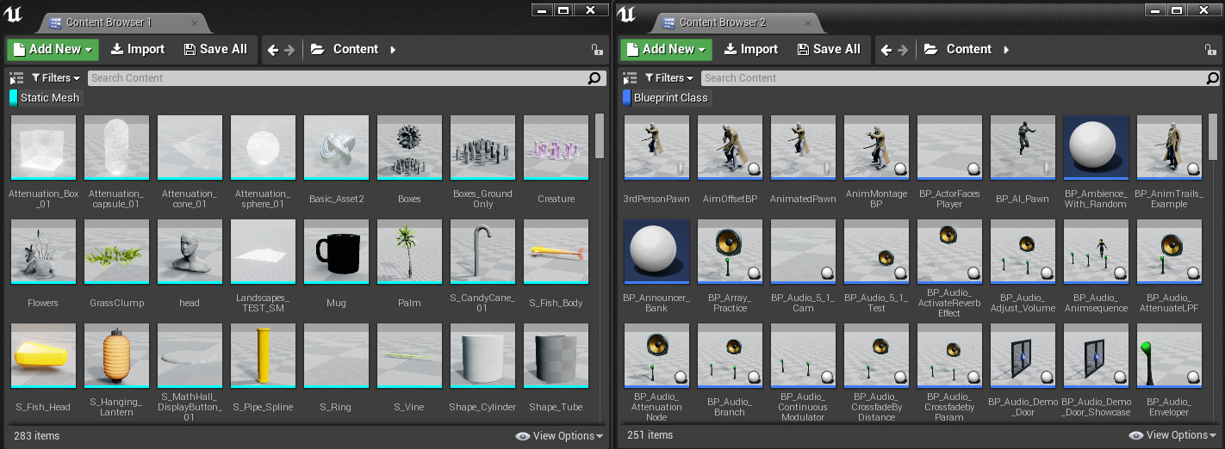Click folder icon in Content Browser 1 path
The height and width of the screenshot is (449, 1225).
click(x=317, y=49)
